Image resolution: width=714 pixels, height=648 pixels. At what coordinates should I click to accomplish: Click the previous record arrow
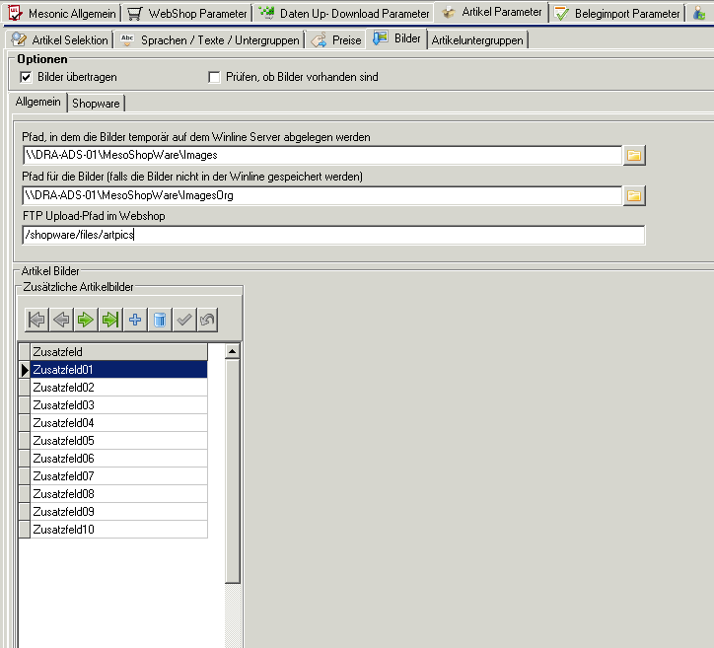pos(61,320)
